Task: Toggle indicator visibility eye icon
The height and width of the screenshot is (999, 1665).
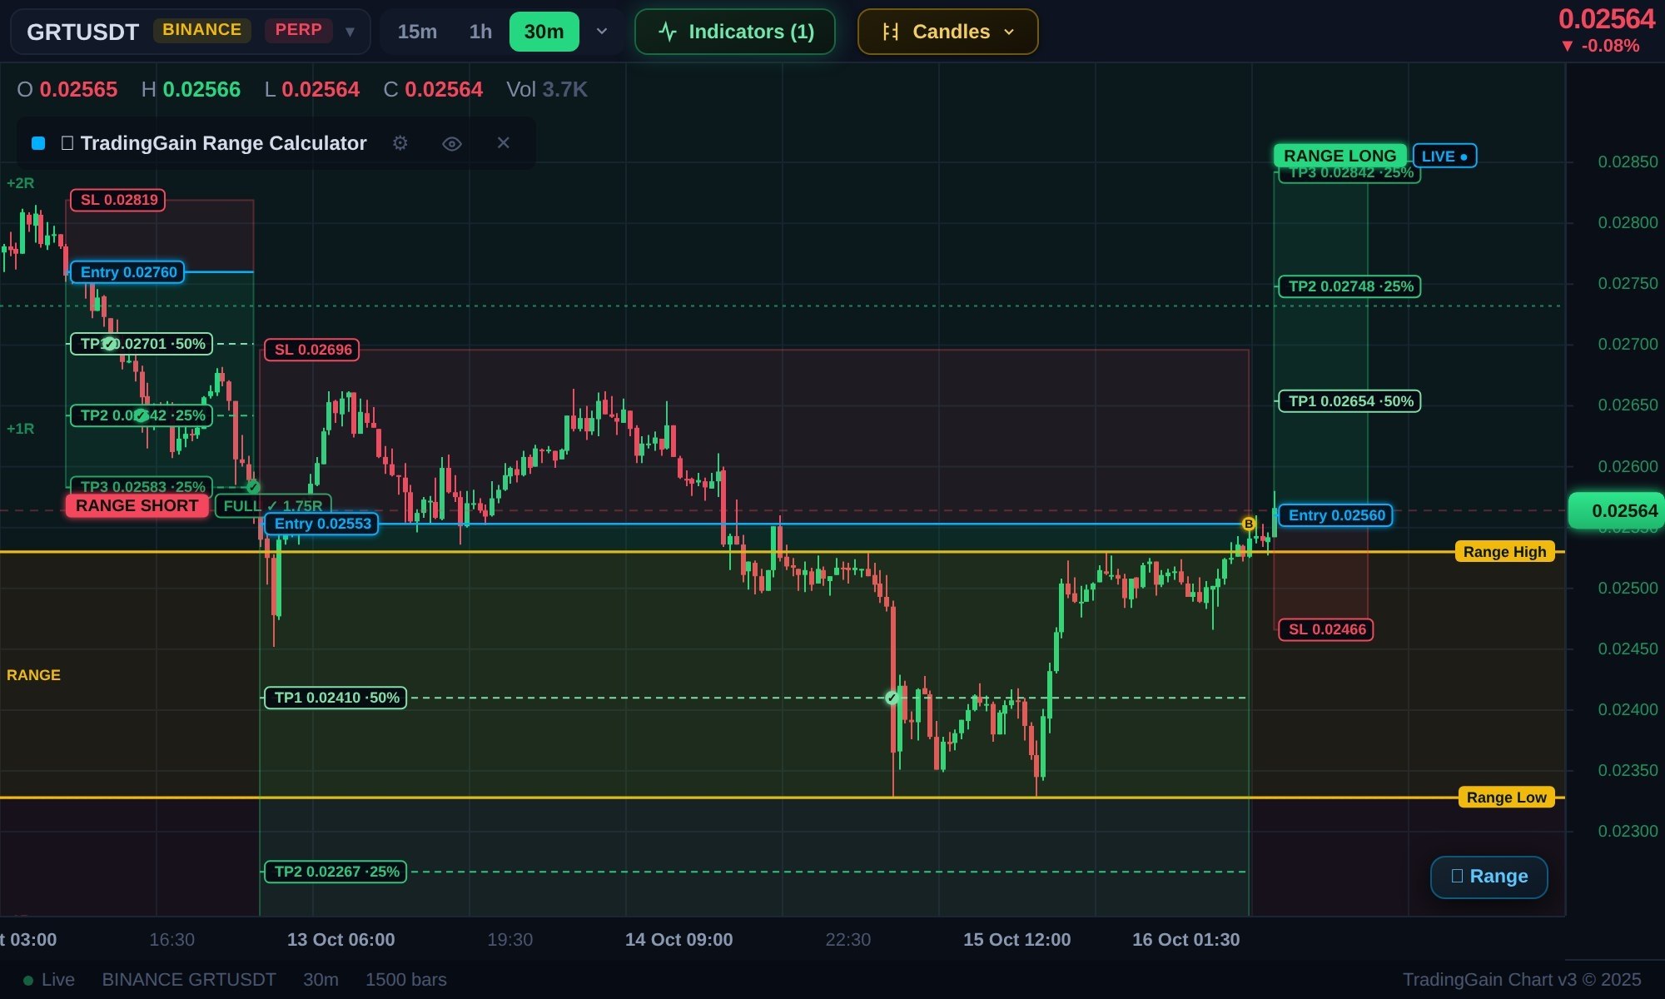Action: (x=452, y=143)
